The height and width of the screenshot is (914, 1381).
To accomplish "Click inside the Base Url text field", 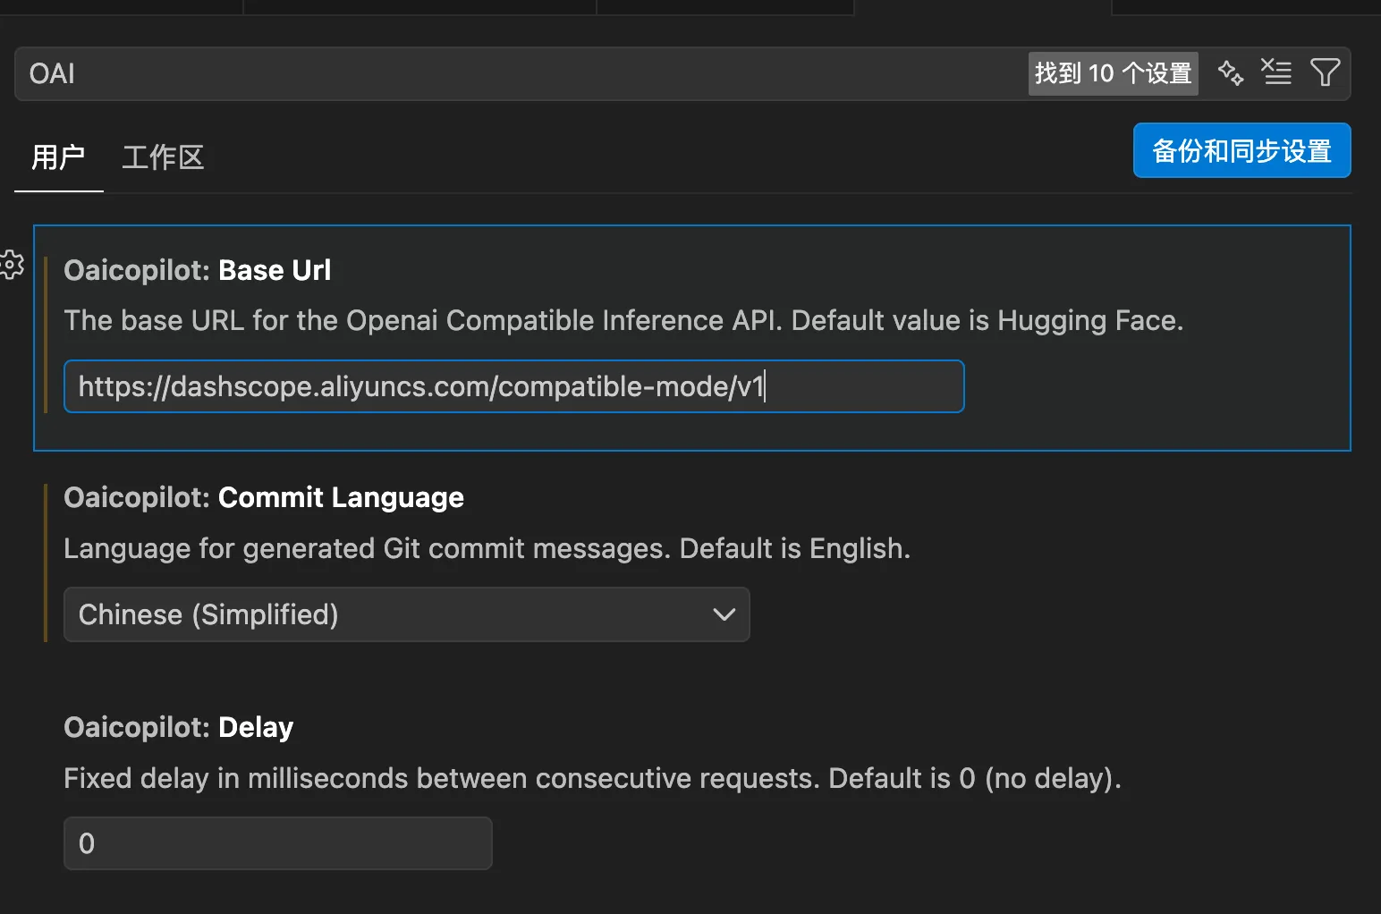I will pyautogui.click(x=513, y=386).
